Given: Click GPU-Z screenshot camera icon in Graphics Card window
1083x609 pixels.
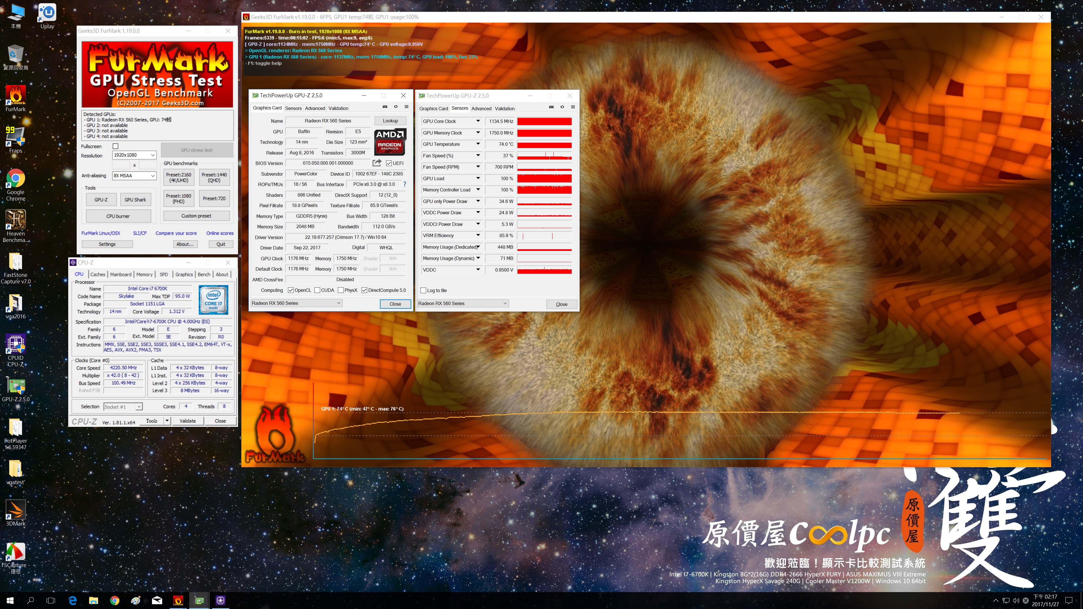Looking at the screenshot, I should [385, 107].
